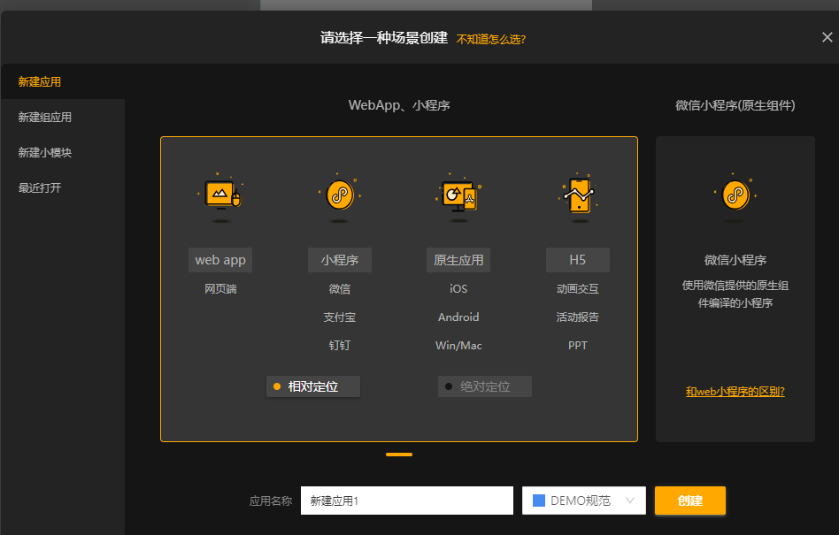Open the 和web小程序的区别? link

(735, 392)
